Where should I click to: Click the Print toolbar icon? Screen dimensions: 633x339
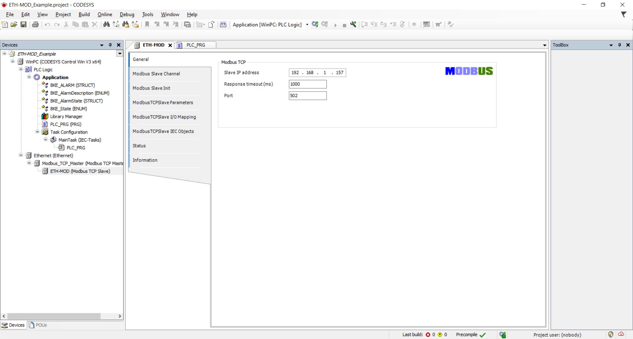(35, 24)
